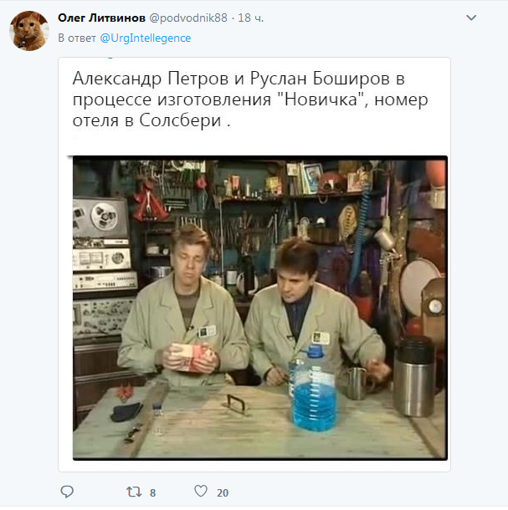Open the tweet options chevron menu
This screenshot has height=510, width=508.
[x=471, y=18]
